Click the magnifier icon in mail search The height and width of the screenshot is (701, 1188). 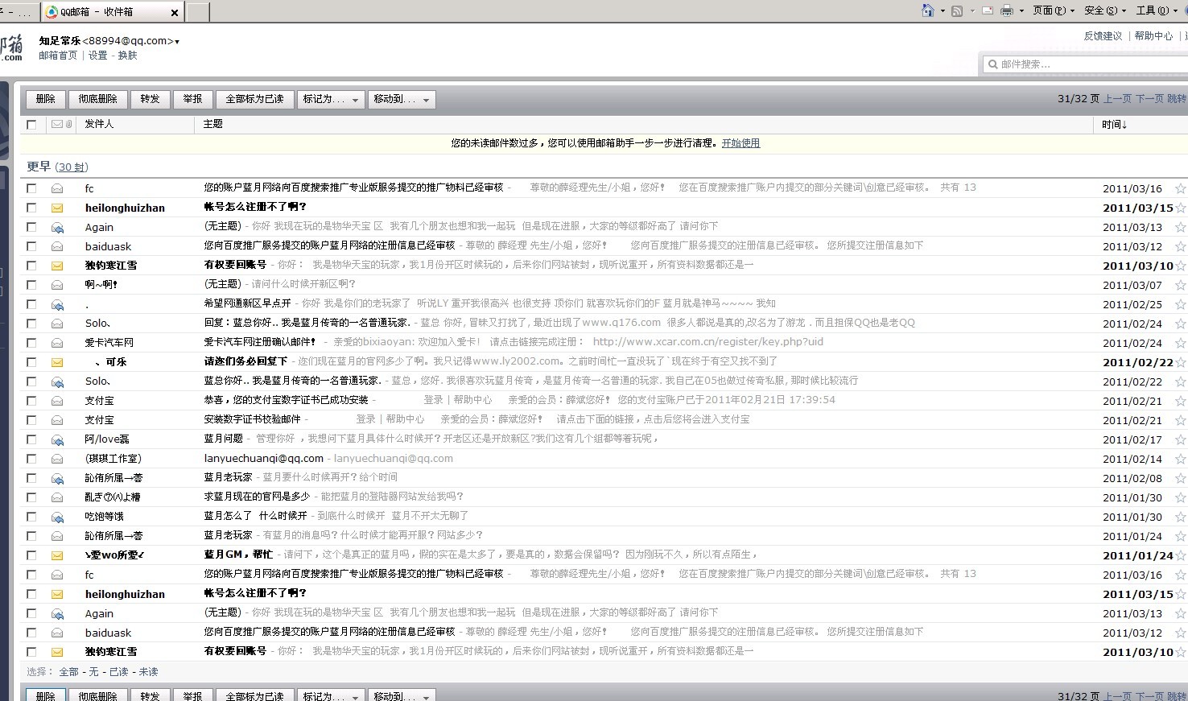(992, 64)
